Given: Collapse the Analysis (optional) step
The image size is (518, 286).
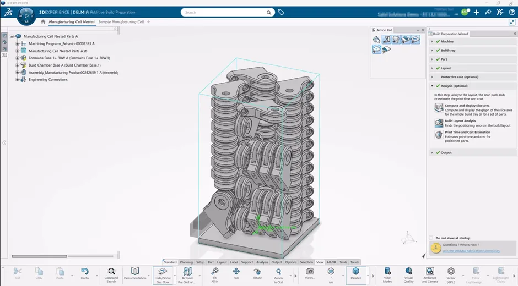Looking at the screenshot, I should click(432, 86).
